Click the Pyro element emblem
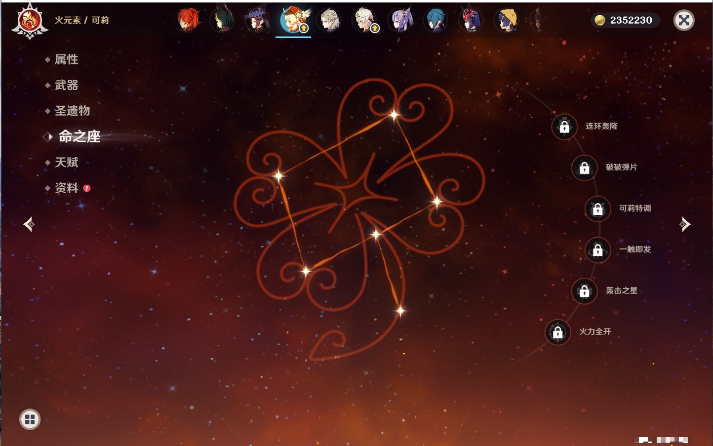 coord(30,21)
